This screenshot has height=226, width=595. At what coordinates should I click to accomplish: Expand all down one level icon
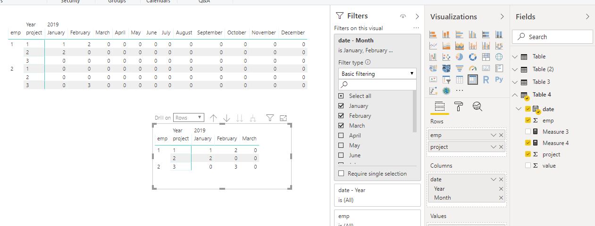click(x=253, y=118)
